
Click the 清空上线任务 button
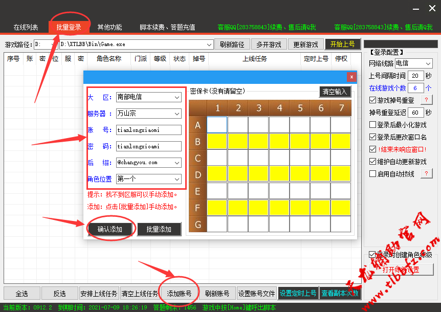point(140,294)
